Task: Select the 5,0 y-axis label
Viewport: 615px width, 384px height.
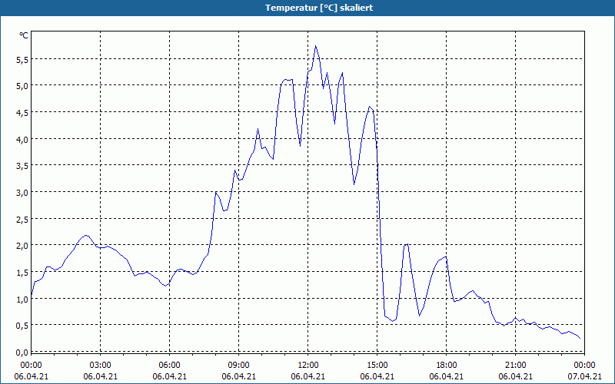Action: (x=22, y=86)
